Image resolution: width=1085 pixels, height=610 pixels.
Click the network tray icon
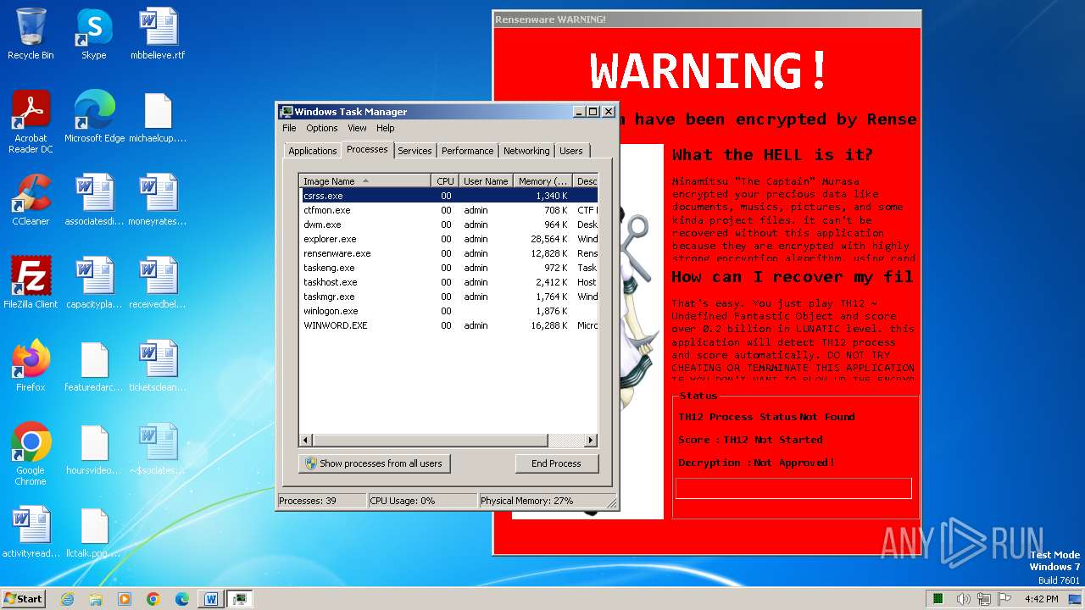(x=983, y=599)
